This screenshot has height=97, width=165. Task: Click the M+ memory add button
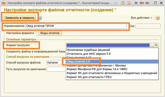(142, 3)
